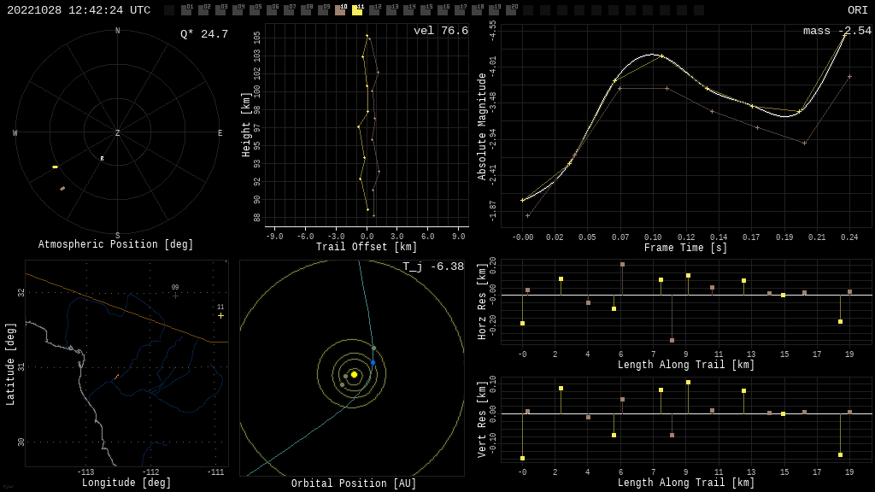Click the Orbital Position [AU] caption
Image resolution: width=875 pixels, height=492 pixels.
tap(354, 483)
